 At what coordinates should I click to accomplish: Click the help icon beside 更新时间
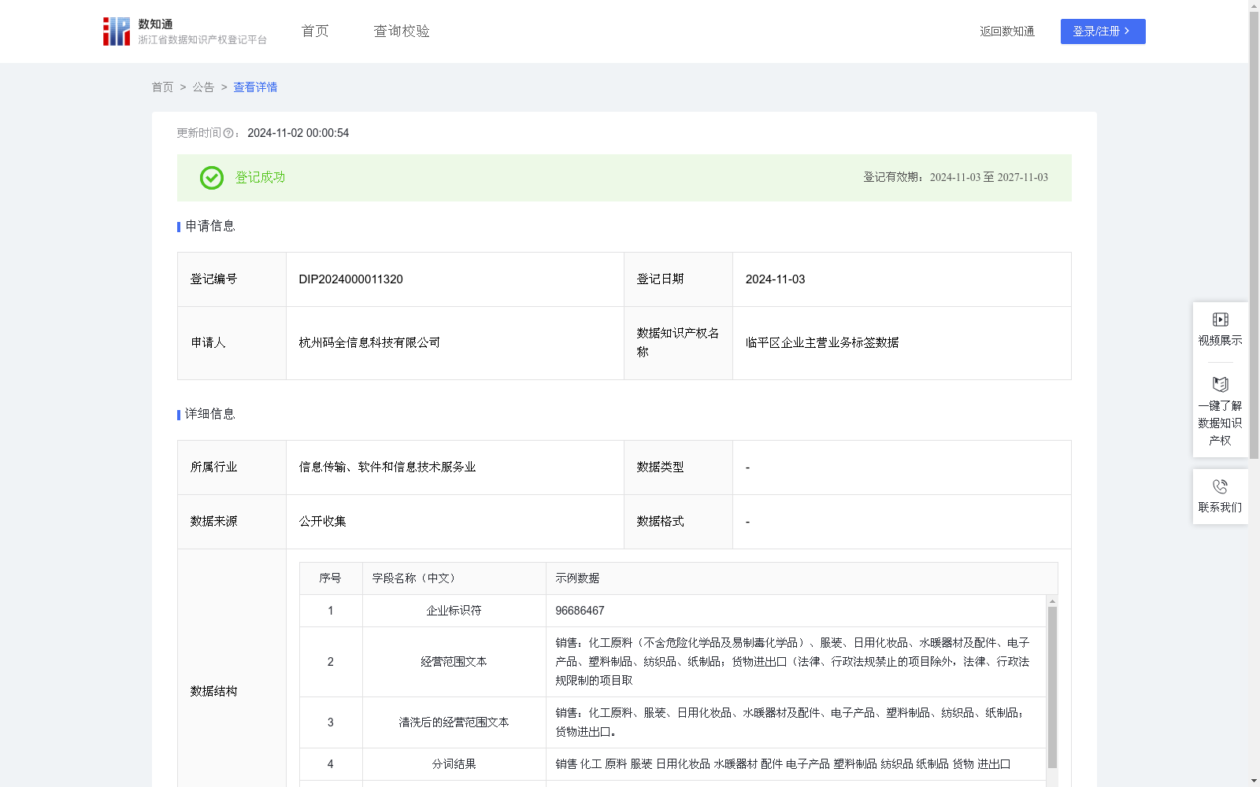228,133
